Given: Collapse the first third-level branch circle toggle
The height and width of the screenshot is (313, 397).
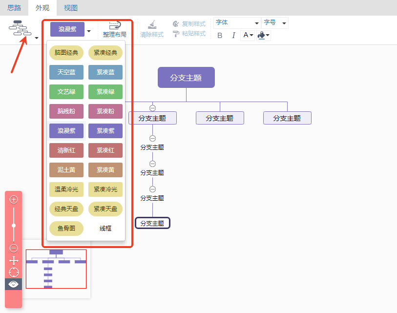Looking at the screenshot, I should 152,138.
